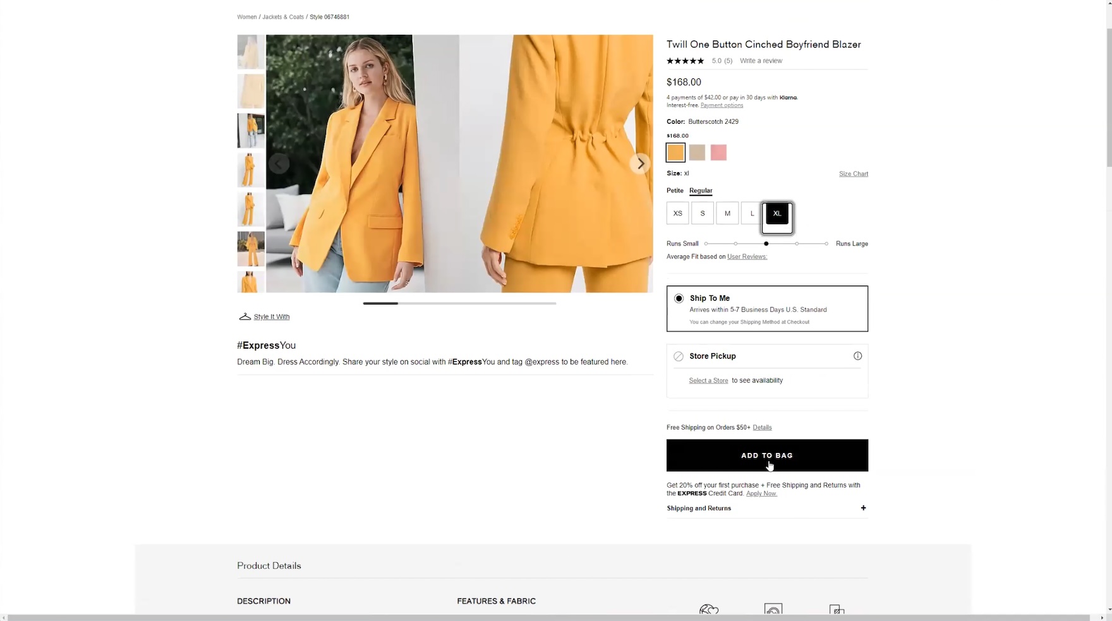This screenshot has width=1112, height=621.
Task: Click the hanger icon beside Style It With
Action: pyautogui.click(x=245, y=317)
